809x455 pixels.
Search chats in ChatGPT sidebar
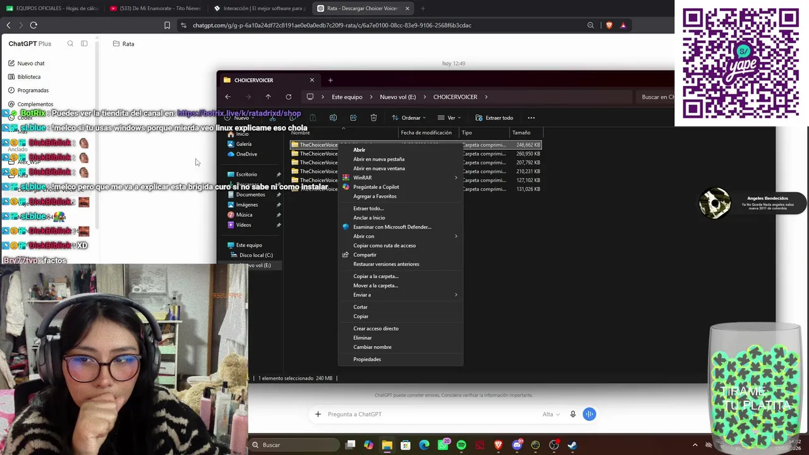click(70, 44)
